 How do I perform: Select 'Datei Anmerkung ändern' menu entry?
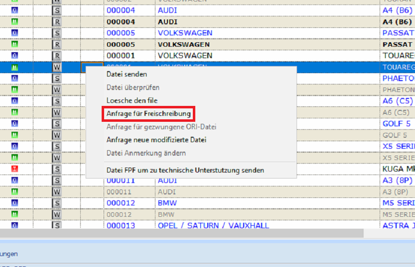tap(146, 153)
